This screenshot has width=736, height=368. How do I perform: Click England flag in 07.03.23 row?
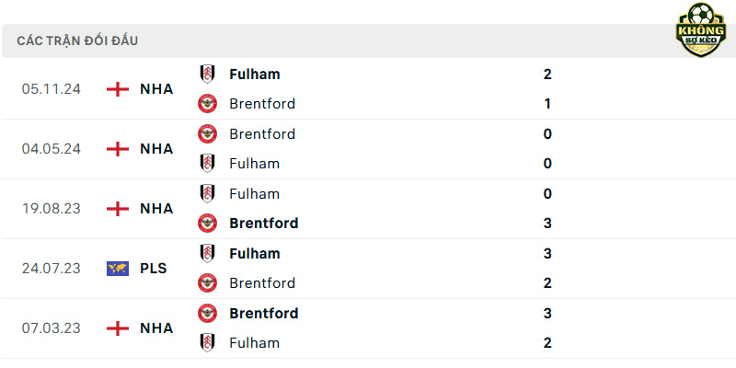118,328
